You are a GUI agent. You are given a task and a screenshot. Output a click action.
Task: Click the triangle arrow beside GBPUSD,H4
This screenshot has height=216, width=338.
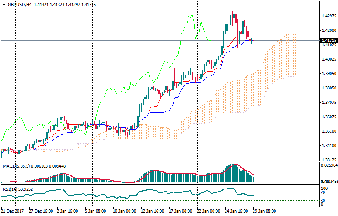click(4, 4)
